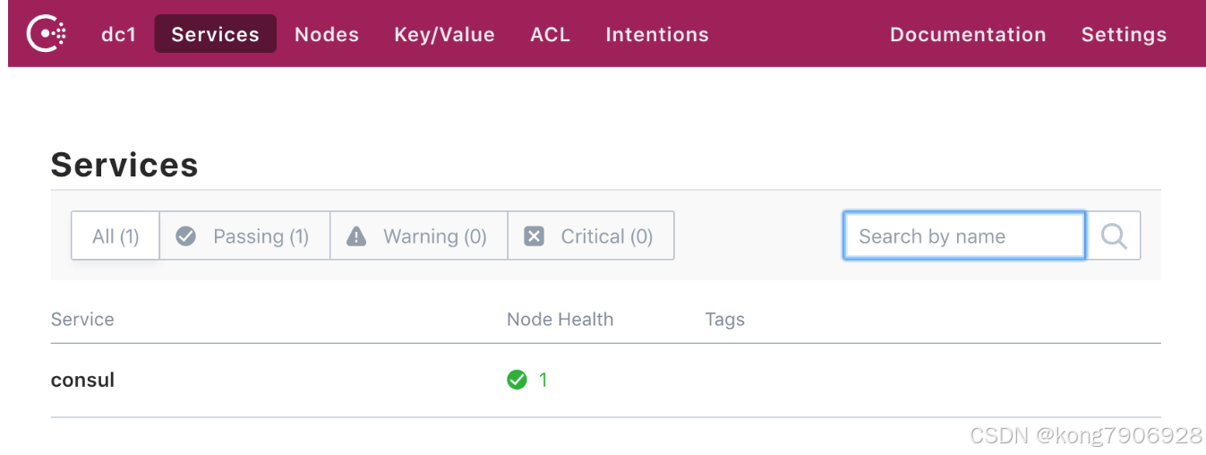Open the Settings page
The width and height of the screenshot is (1206, 455).
[1124, 34]
